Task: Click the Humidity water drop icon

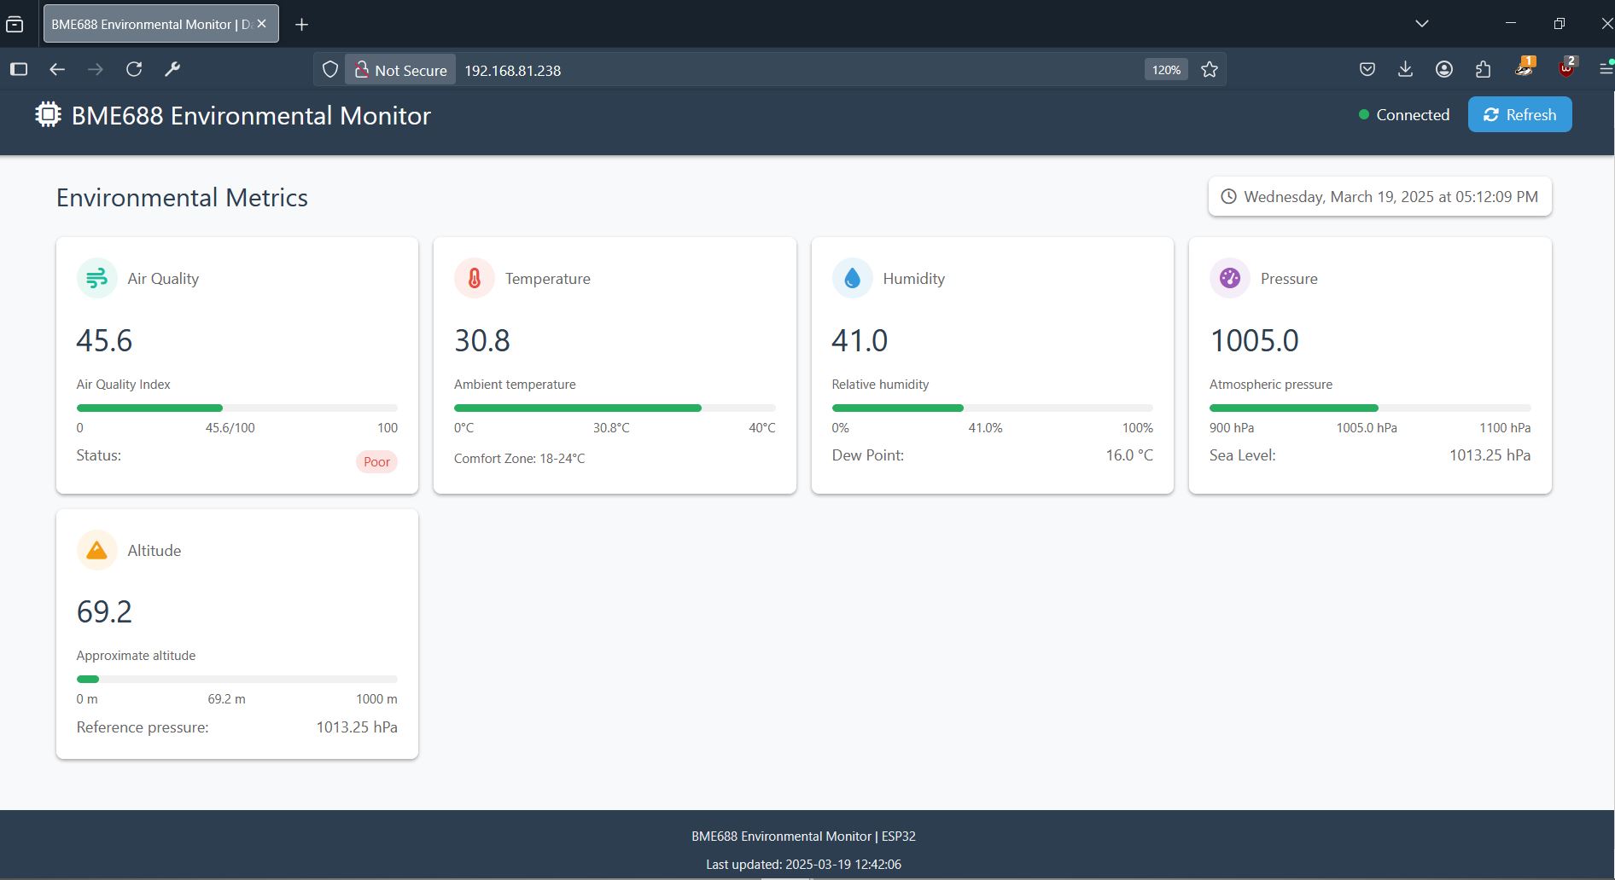Action: [852, 278]
